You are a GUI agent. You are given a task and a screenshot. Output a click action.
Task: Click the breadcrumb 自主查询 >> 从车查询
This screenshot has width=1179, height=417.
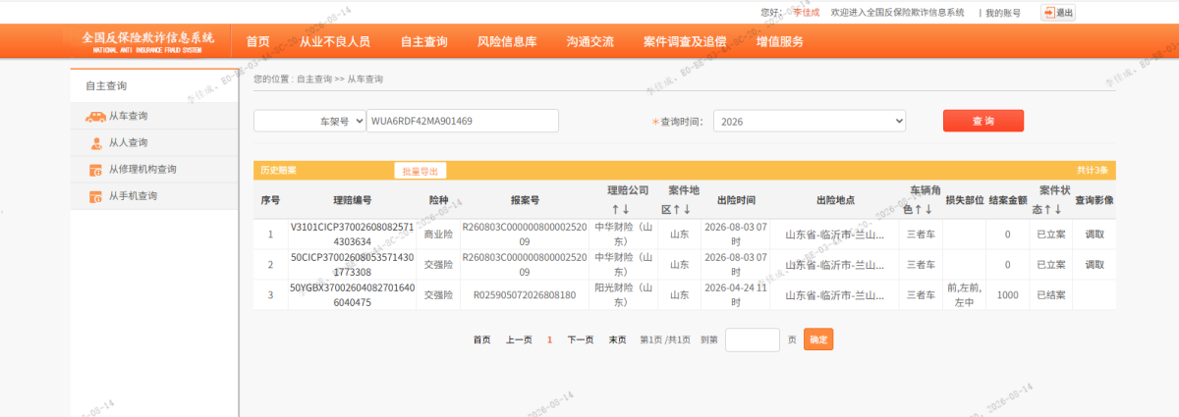(340, 78)
